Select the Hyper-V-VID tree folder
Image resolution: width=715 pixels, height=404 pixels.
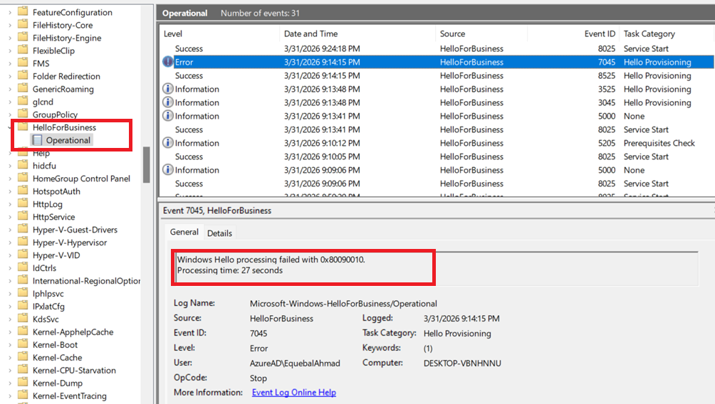[56, 255]
